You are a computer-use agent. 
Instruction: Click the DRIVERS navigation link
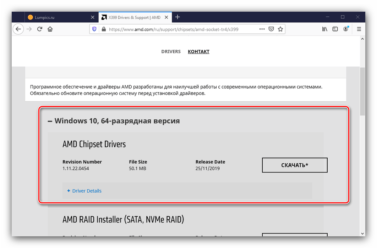point(171,51)
